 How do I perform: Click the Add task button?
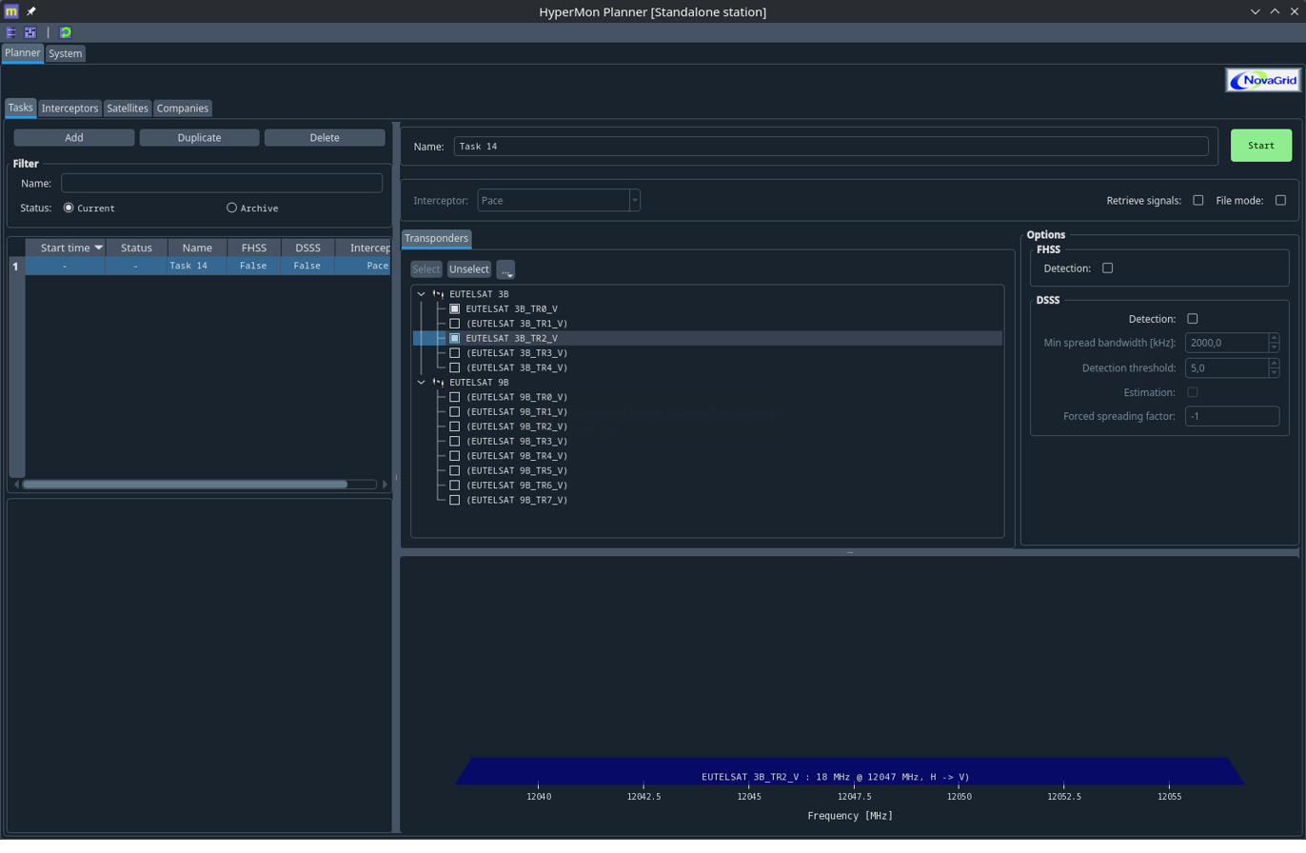(74, 138)
